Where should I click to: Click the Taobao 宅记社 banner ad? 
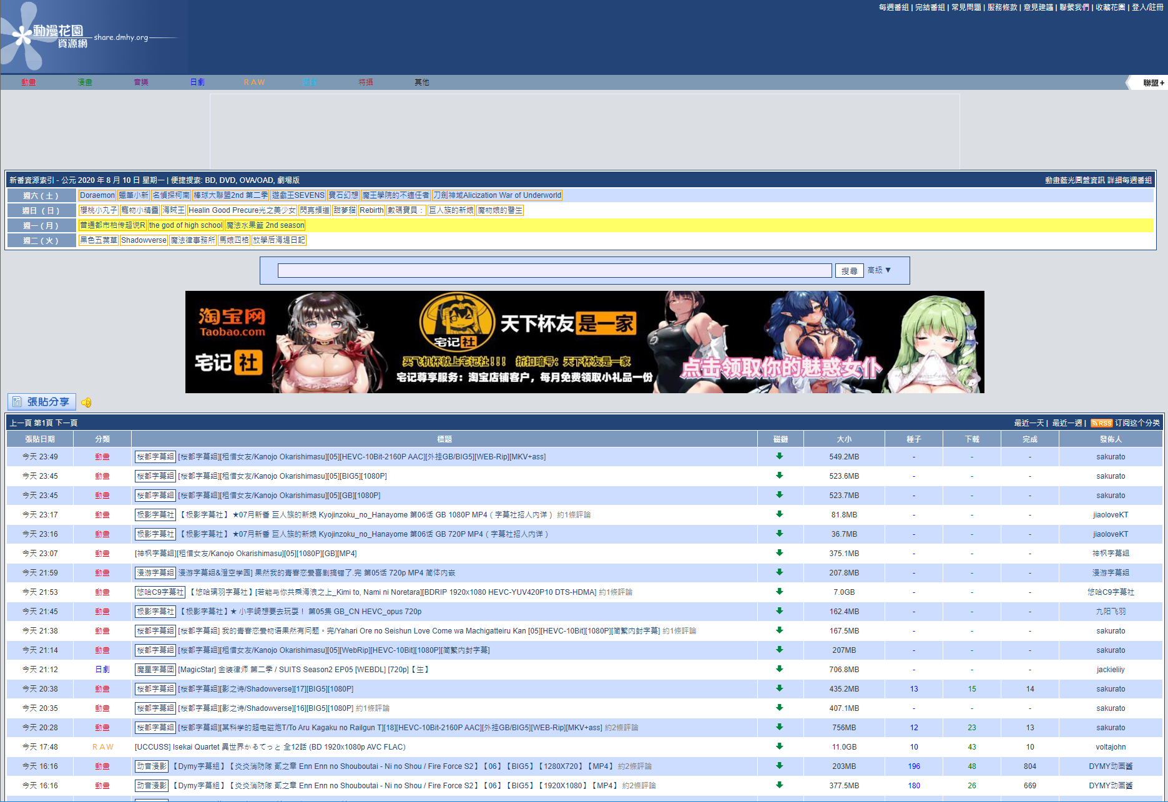pyautogui.click(x=584, y=342)
